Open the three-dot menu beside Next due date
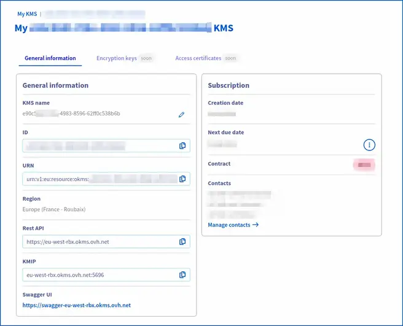The height and width of the screenshot is (326, 403). click(369, 145)
